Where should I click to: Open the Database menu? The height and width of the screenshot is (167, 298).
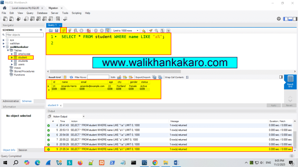coord(42,13)
